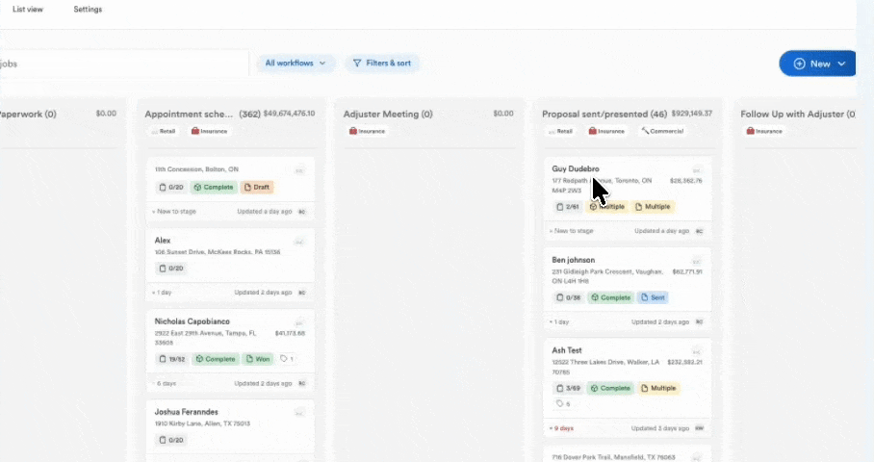The height and width of the screenshot is (462, 874).
Task: Click the Insurance tag under Adjuster Meeting
Action: click(x=367, y=131)
